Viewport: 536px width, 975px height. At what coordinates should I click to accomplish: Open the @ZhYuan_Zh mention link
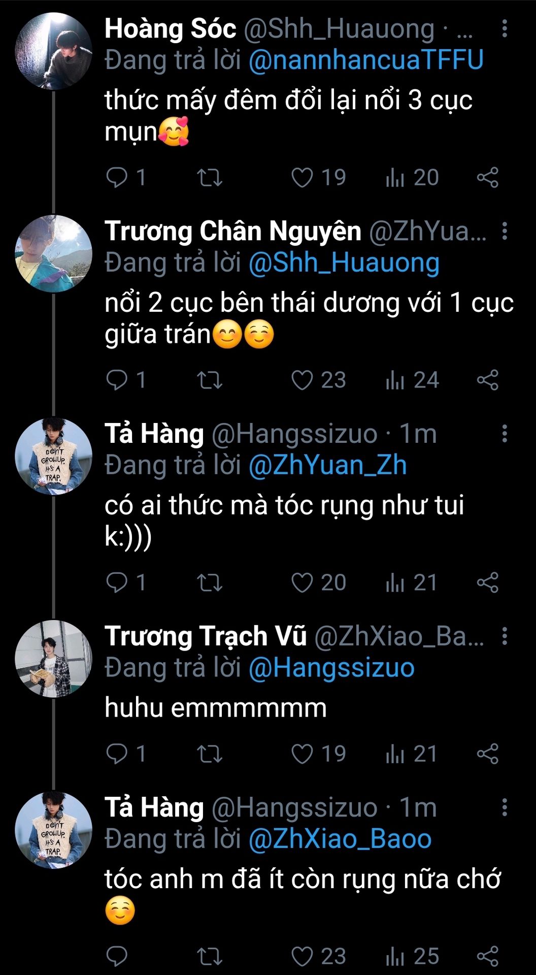tap(327, 466)
